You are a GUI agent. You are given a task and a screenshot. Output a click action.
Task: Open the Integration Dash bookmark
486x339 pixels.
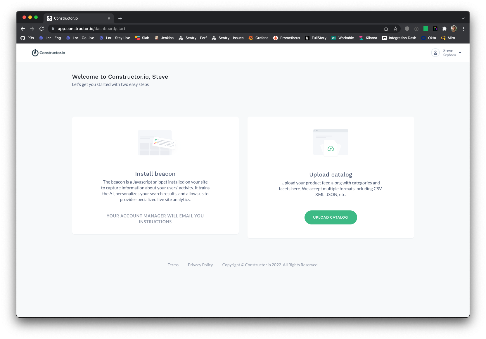[399, 38]
